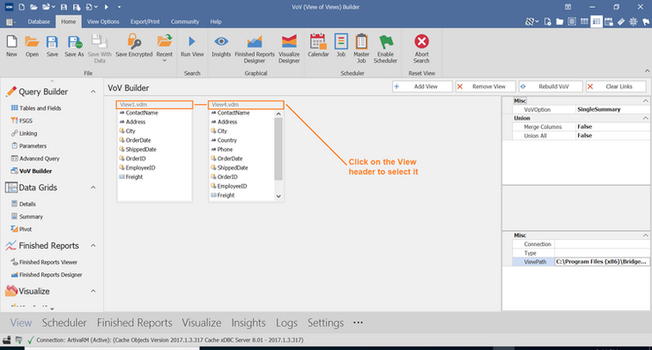Open the Database ribbon tab
This screenshot has width=652, height=350.
coord(39,22)
